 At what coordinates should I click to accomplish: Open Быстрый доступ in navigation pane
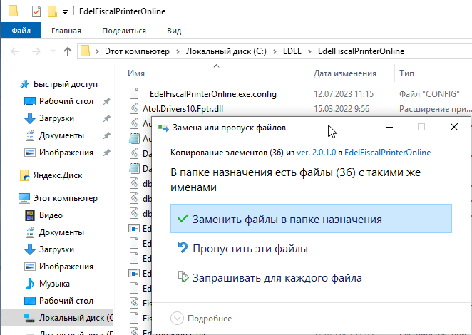(x=66, y=84)
